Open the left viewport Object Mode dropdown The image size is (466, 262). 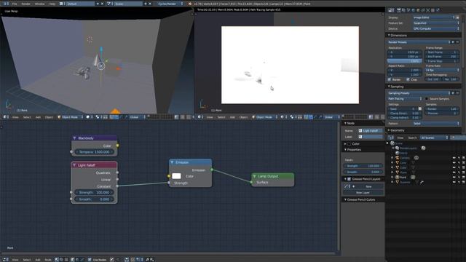[x=70, y=117]
